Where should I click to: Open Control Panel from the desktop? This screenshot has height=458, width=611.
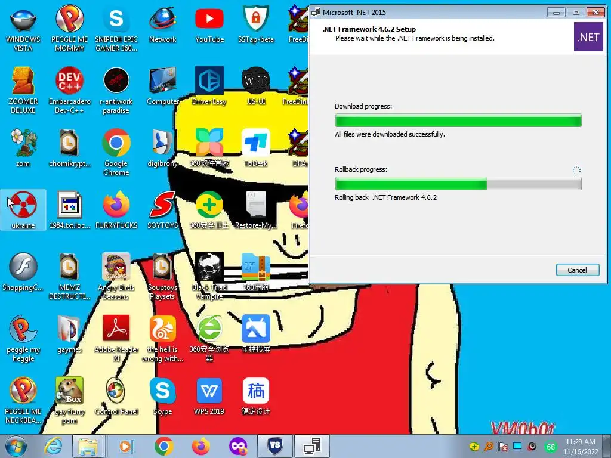[x=116, y=396]
